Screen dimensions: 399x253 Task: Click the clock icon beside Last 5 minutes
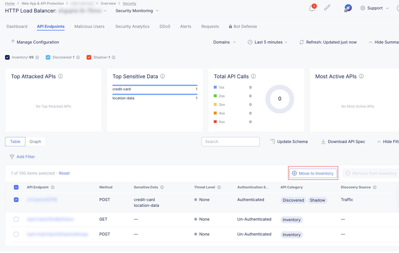[x=250, y=42]
